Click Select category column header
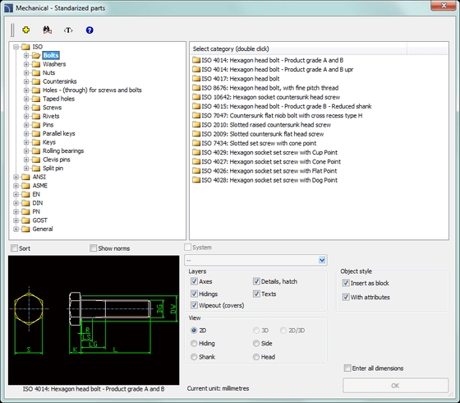This screenshot has width=460, height=403. (299, 49)
